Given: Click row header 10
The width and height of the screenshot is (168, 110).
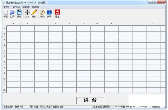Looking at the screenshot, I should [5, 79].
